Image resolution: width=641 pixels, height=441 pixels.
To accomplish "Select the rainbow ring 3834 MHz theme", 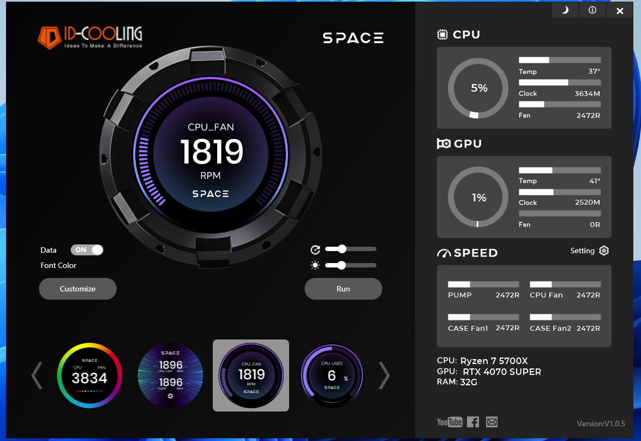I will (89, 376).
